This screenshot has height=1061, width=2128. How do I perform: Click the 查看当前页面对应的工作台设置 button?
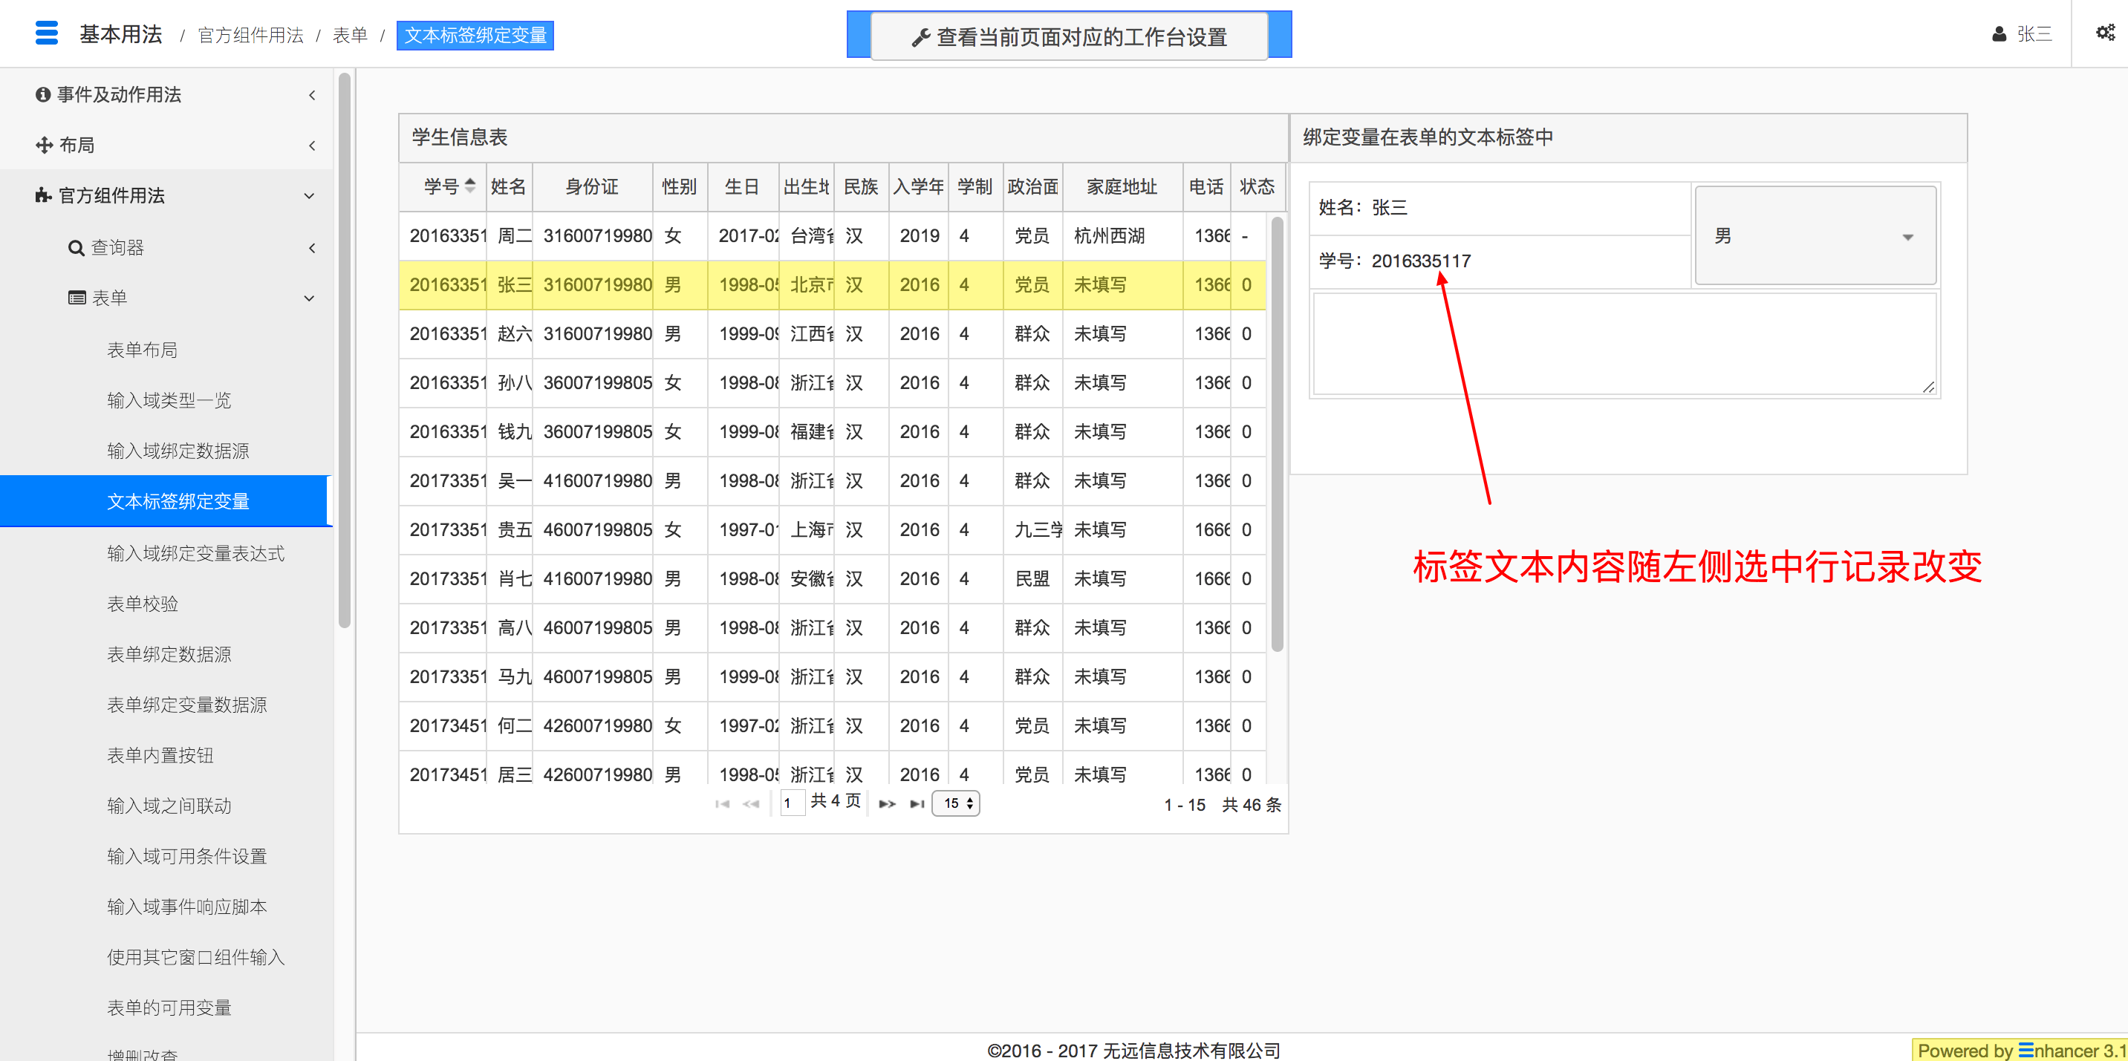click(x=1068, y=36)
